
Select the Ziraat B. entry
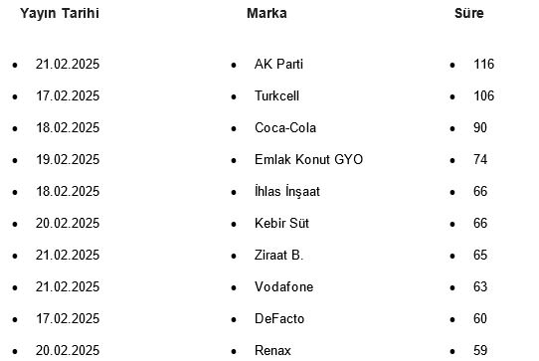(278, 256)
